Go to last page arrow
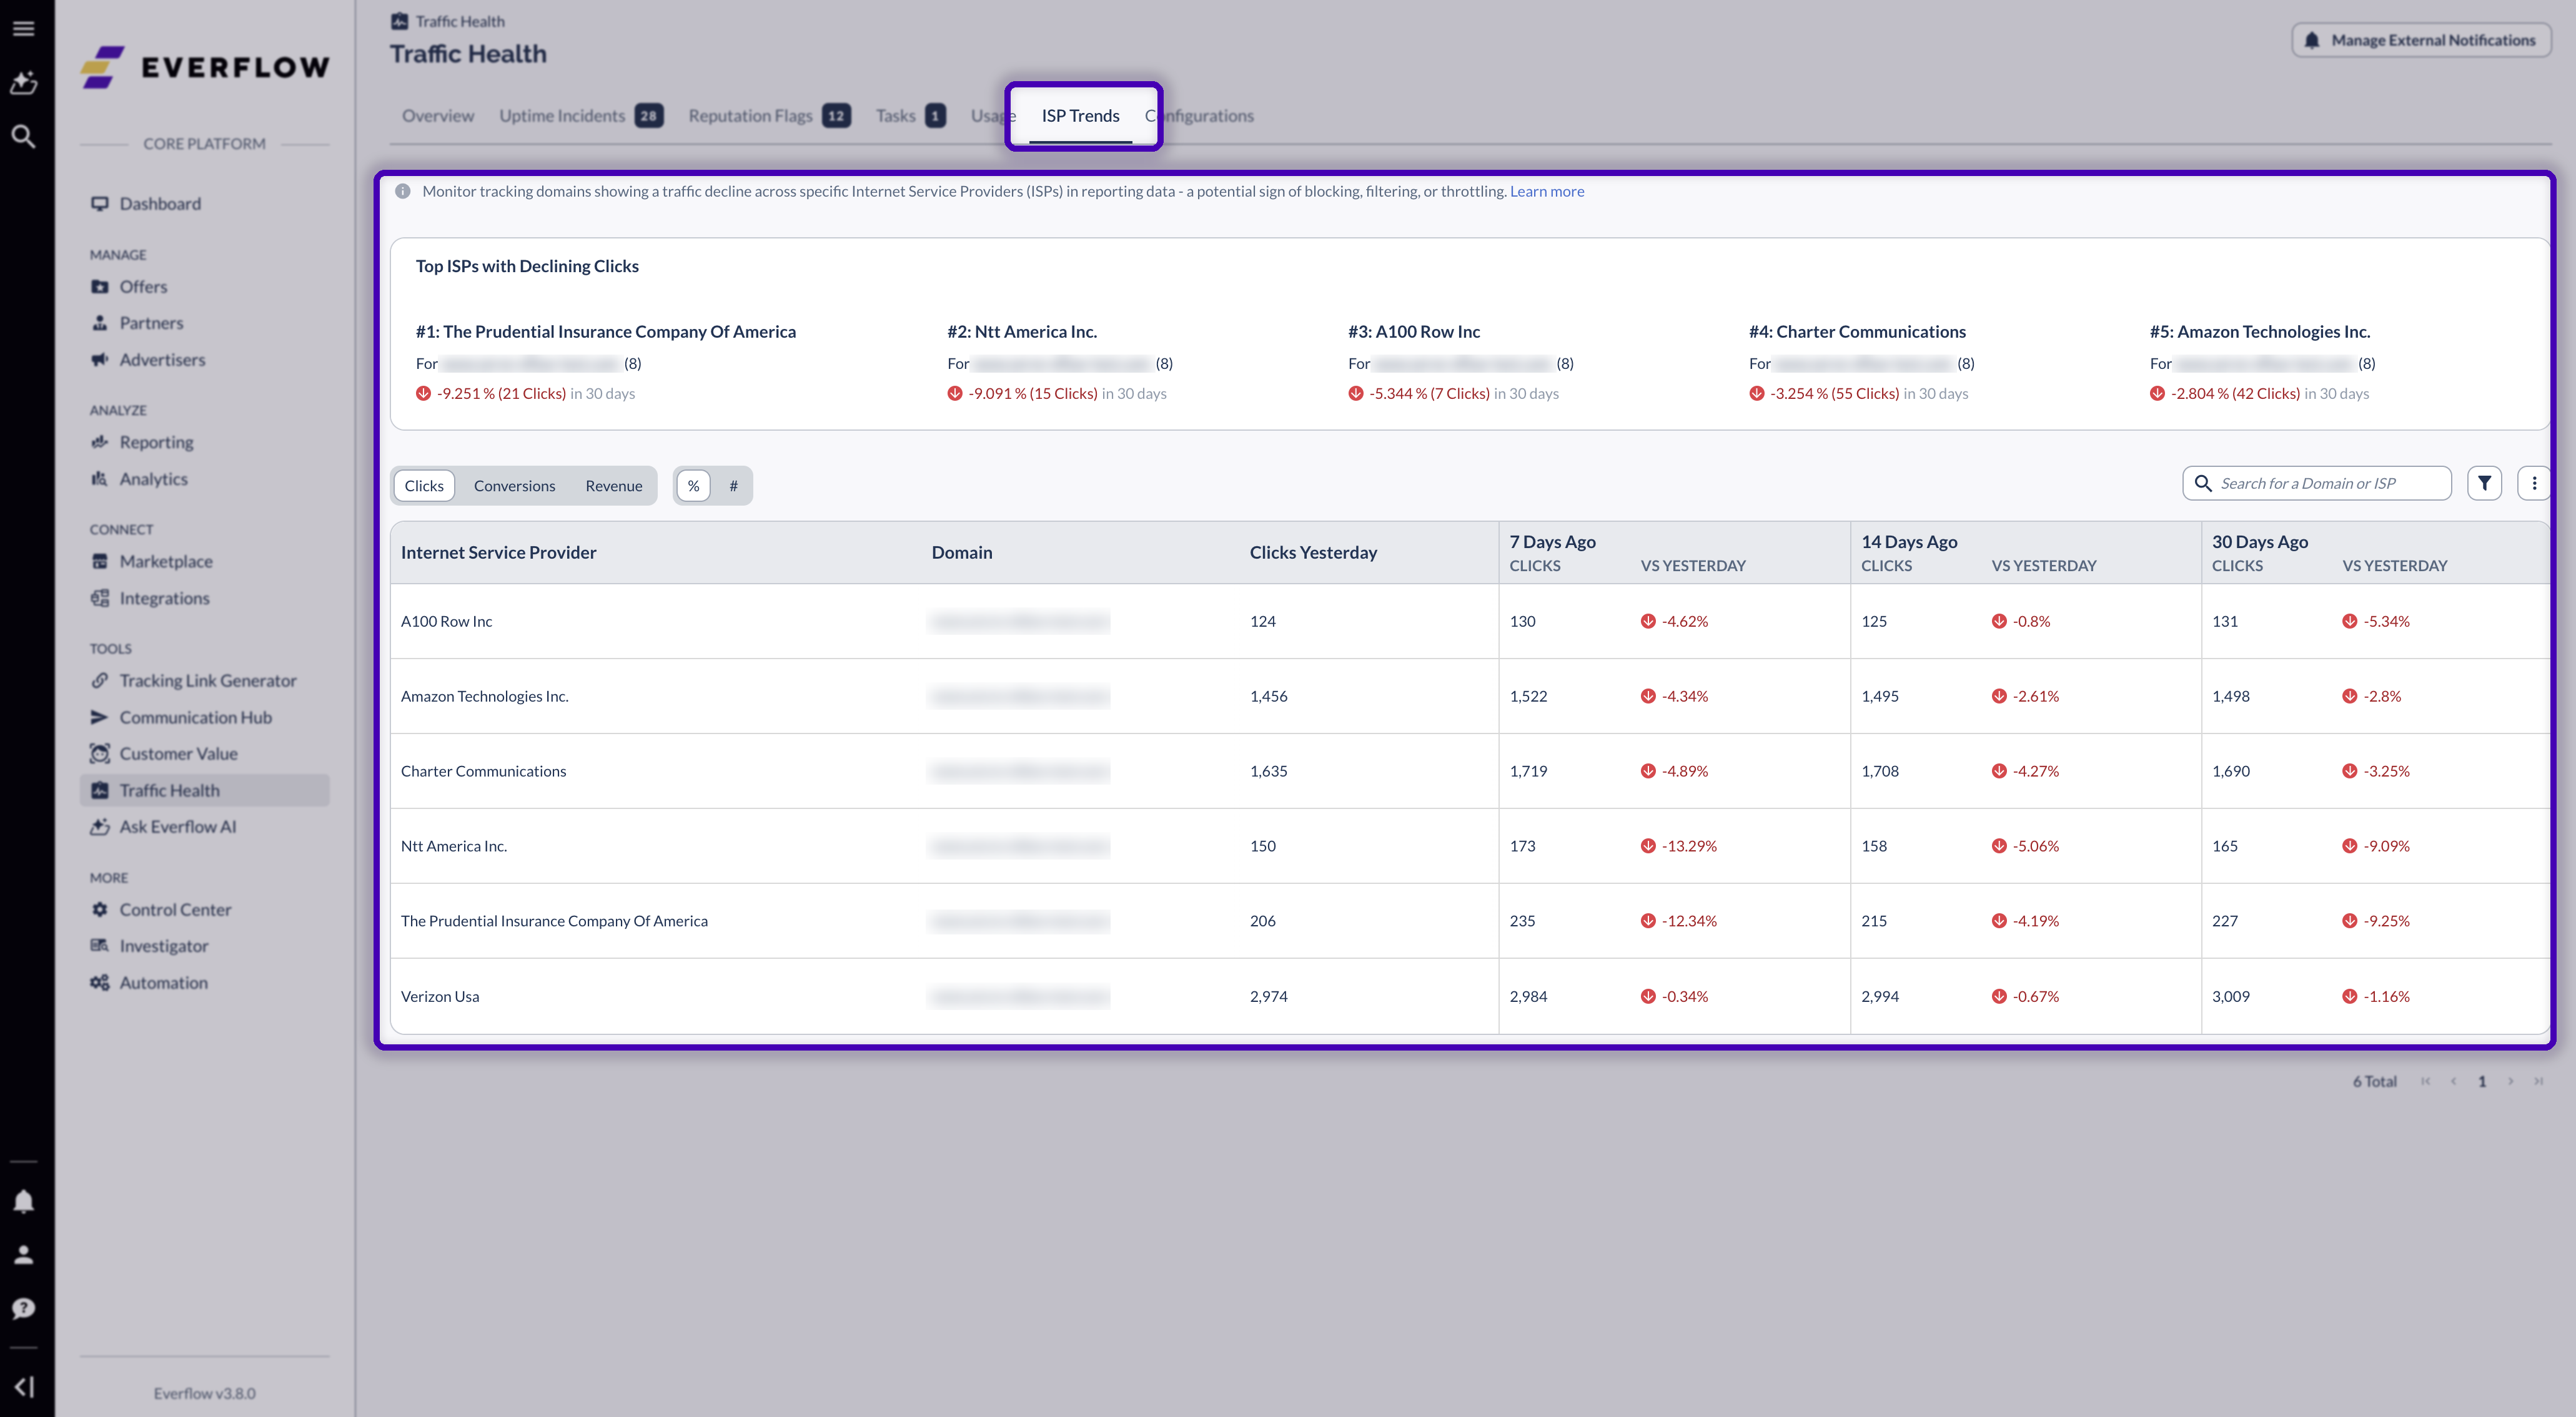The height and width of the screenshot is (1417, 2576). pos(2538,1081)
